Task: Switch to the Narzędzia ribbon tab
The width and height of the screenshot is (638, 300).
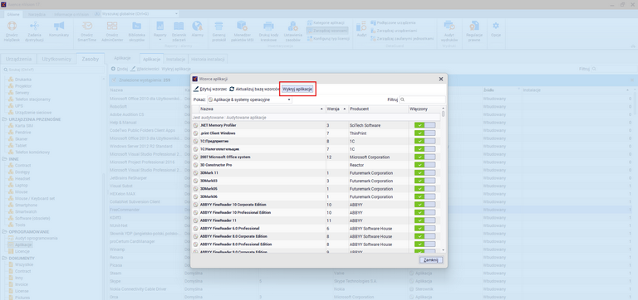Action: [37, 14]
